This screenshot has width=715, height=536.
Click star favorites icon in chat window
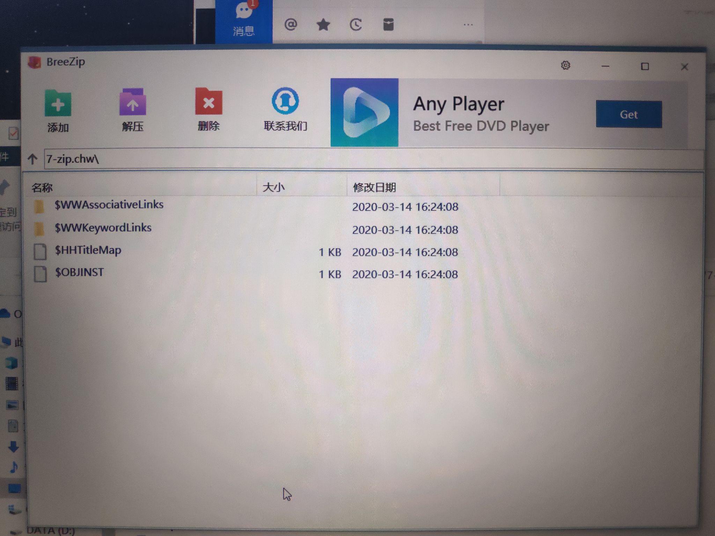pos(323,25)
